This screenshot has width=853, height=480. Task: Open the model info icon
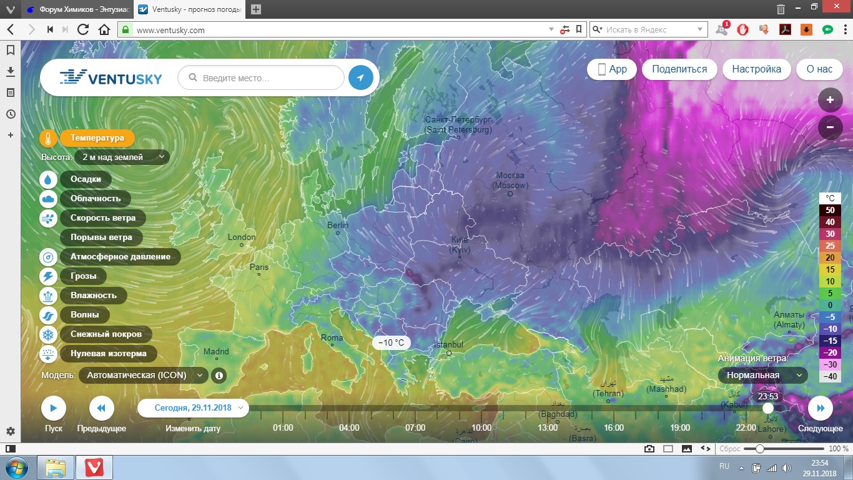coord(219,376)
